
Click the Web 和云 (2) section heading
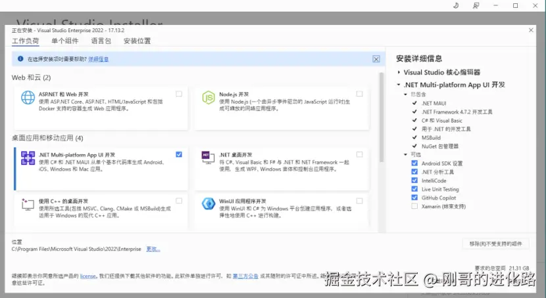(32, 77)
